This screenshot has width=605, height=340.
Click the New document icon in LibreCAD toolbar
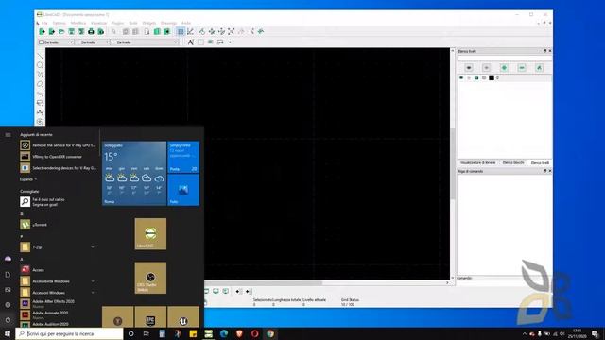[42, 31]
